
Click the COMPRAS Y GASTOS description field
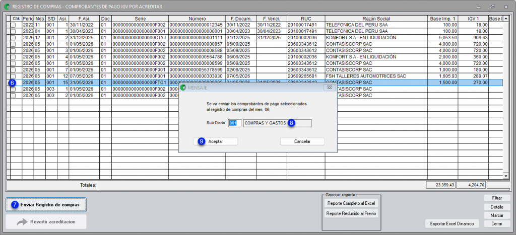tap(277, 123)
